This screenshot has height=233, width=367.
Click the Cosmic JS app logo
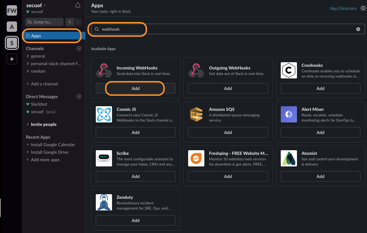click(104, 114)
